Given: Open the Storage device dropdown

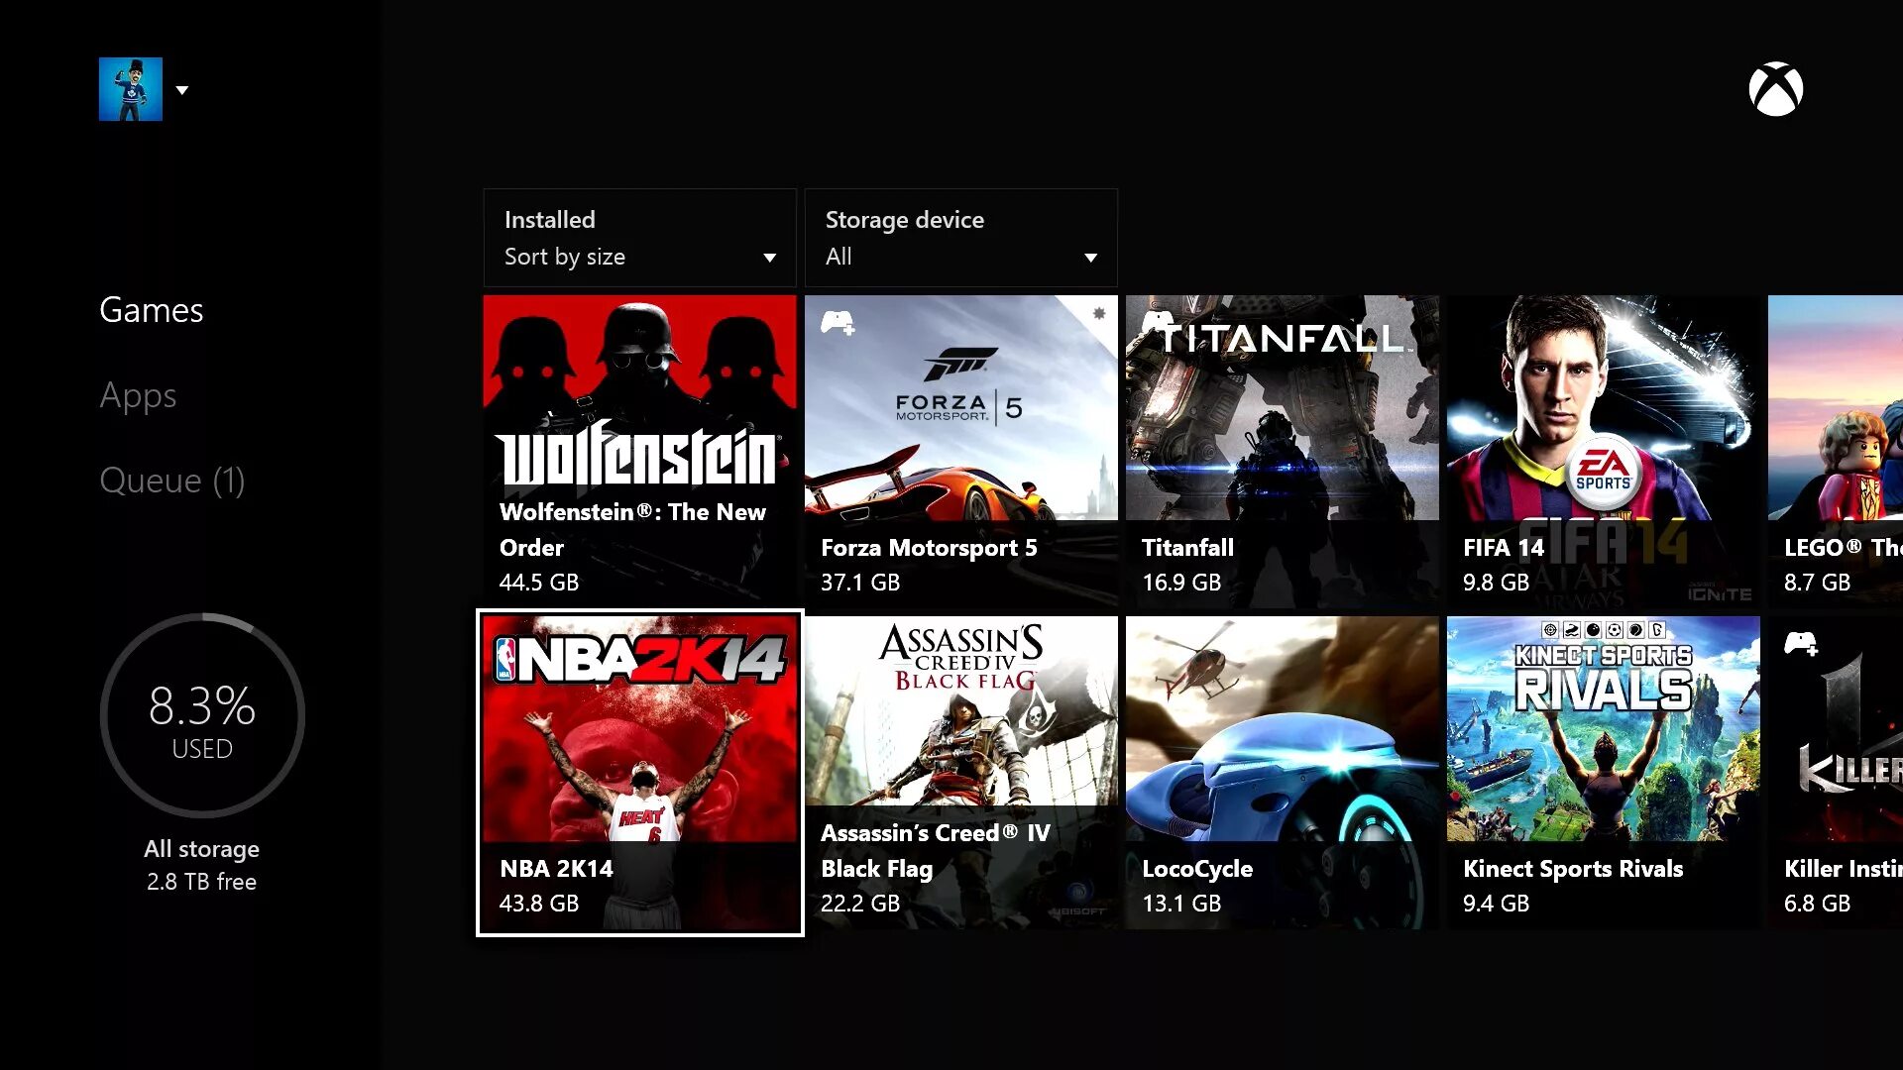Looking at the screenshot, I should click(960, 238).
